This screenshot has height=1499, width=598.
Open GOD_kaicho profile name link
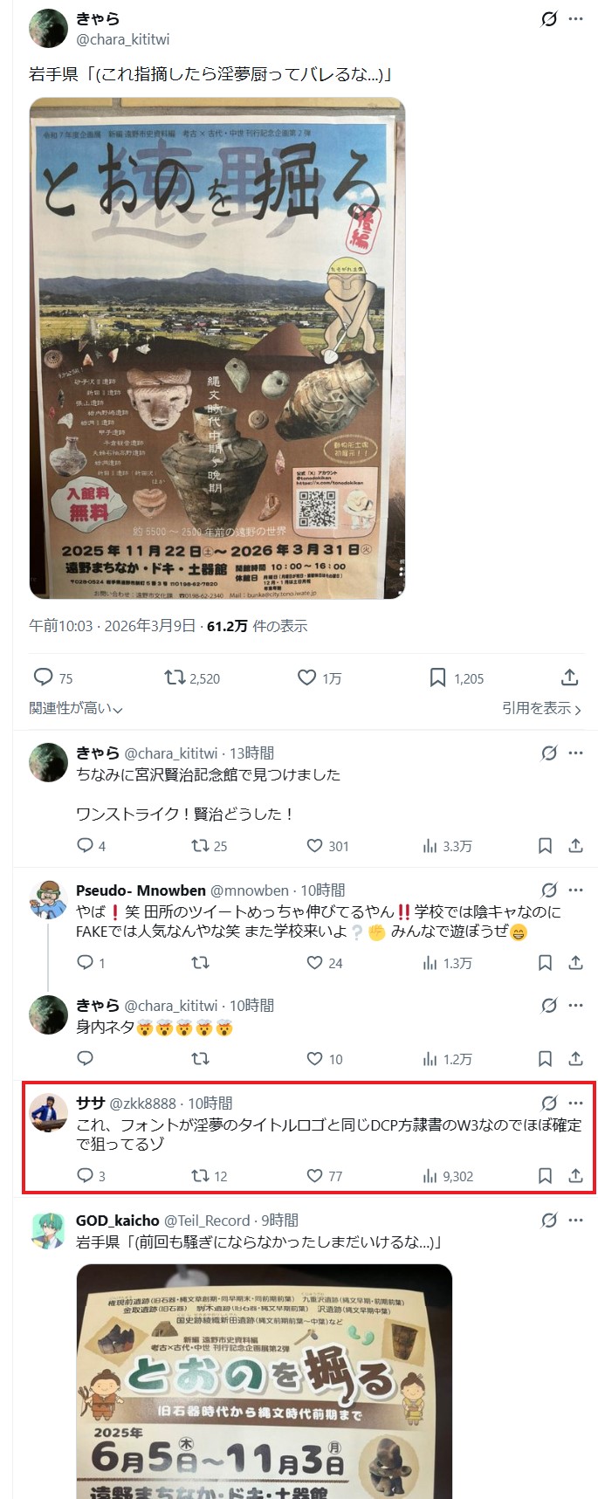coord(118,1220)
